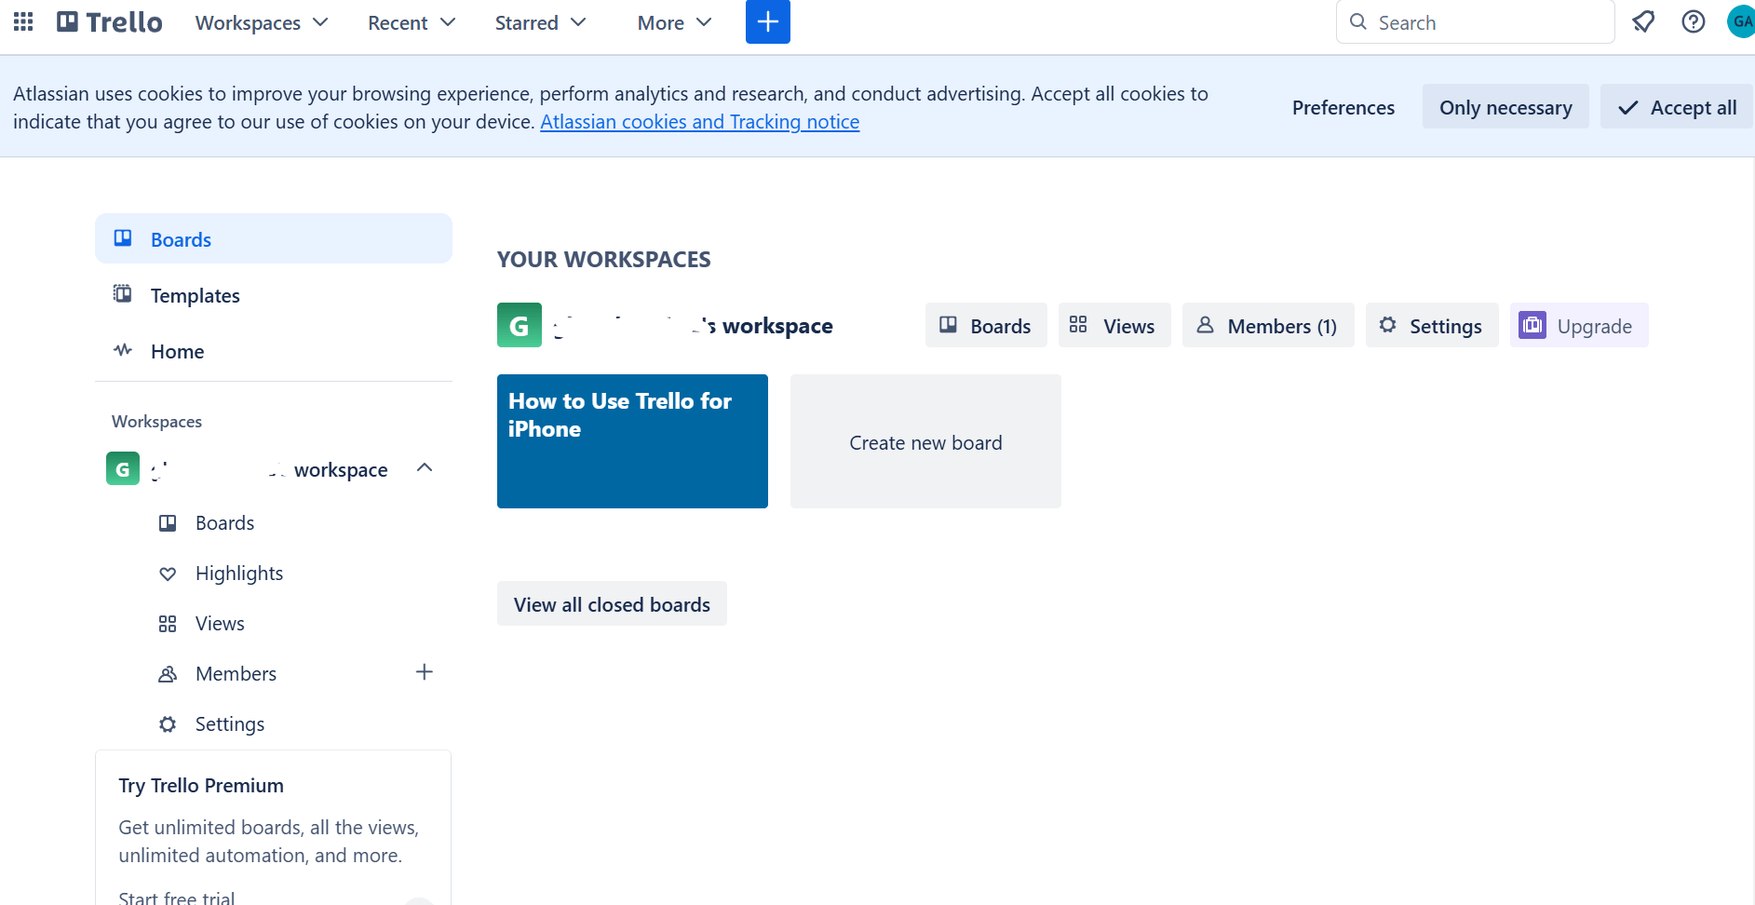
Task: Click Start free trial link
Action: 177,897
